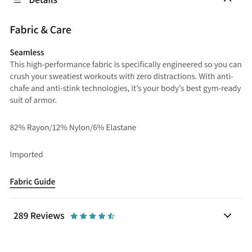
Task: Collapse the Details section with top chevron
Action: tap(227, 1)
